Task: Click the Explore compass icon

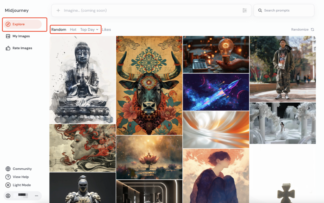Action: click(8, 24)
